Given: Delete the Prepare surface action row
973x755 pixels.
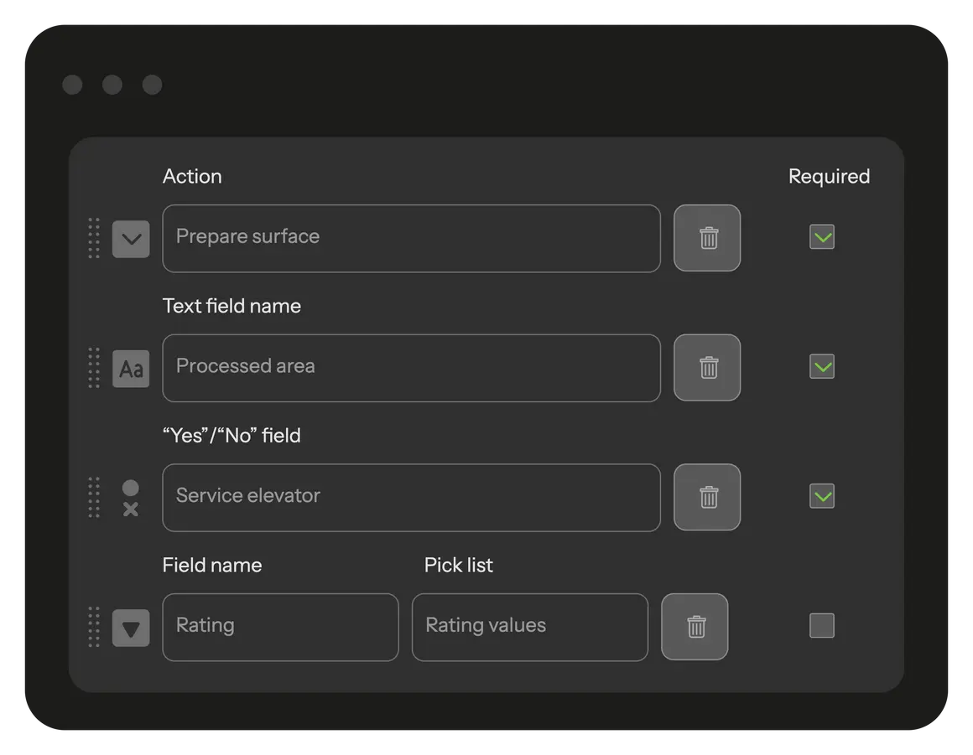Looking at the screenshot, I should tap(707, 238).
